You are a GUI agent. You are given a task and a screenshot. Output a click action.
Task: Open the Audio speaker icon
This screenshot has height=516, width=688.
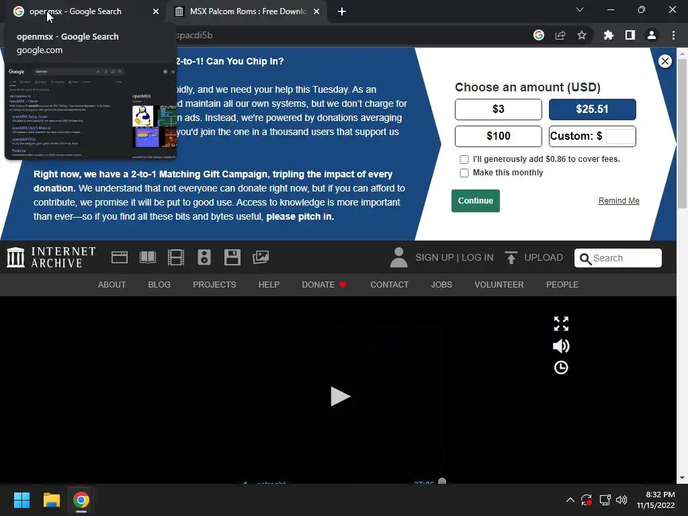[204, 257]
